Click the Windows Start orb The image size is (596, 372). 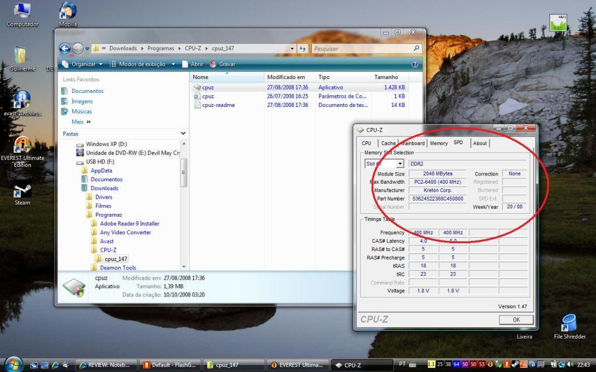click(x=14, y=364)
